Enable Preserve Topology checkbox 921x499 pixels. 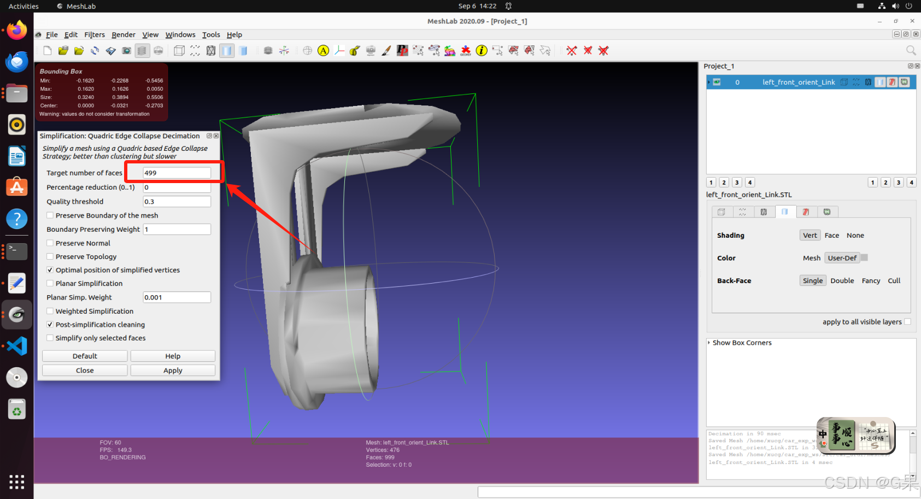[50, 257]
